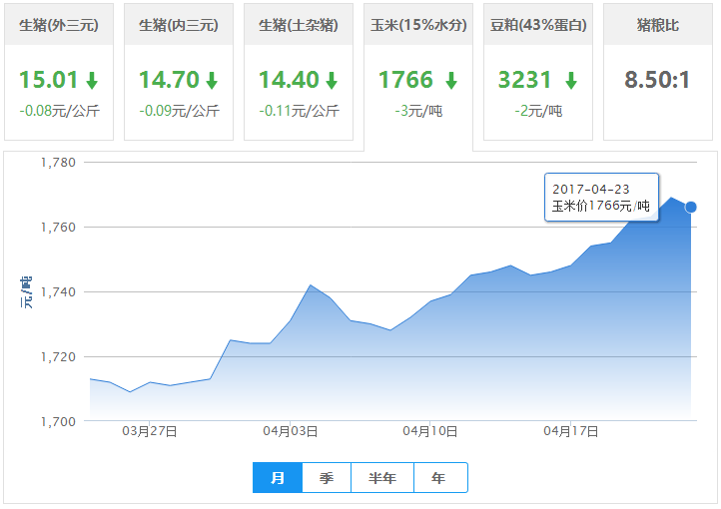Click the y-axis label 1,720
This screenshot has height=509, width=721.
point(58,356)
